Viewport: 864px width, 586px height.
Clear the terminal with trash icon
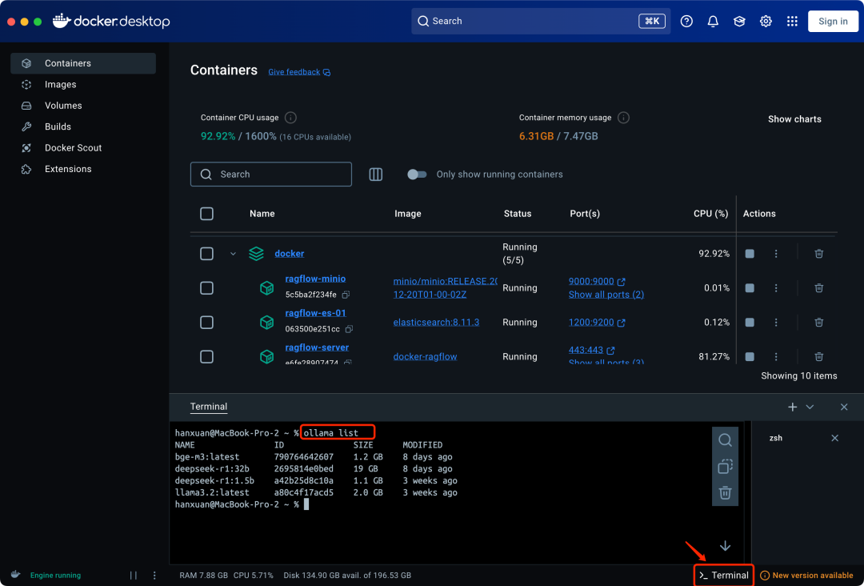click(725, 492)
